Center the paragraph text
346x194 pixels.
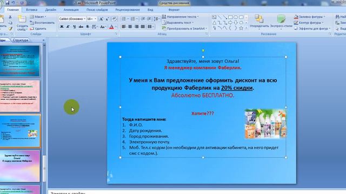(x=130, y=26)
